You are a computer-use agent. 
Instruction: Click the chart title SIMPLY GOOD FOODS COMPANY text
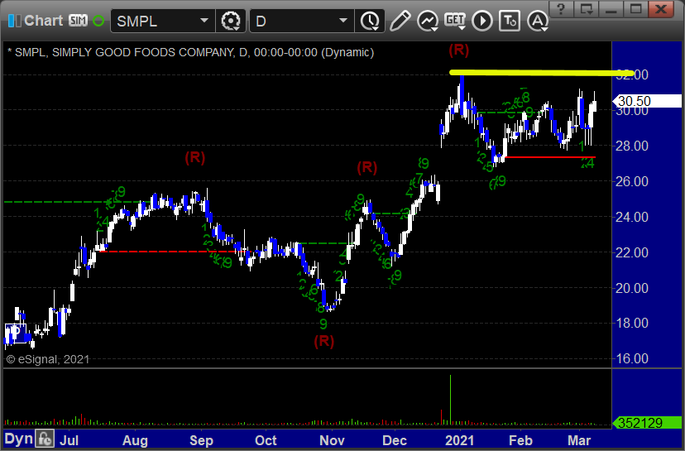click(144, 52)
